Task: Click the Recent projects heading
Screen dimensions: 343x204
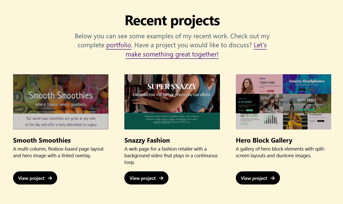Action: click(x=172, y=21)
